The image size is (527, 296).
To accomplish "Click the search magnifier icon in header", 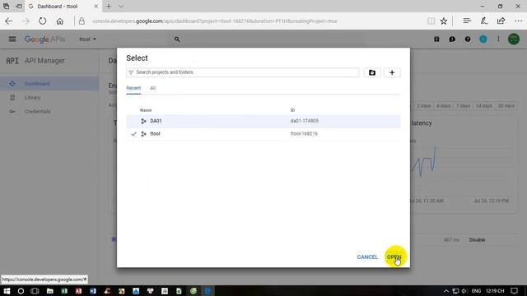I will tap(177, 39).
